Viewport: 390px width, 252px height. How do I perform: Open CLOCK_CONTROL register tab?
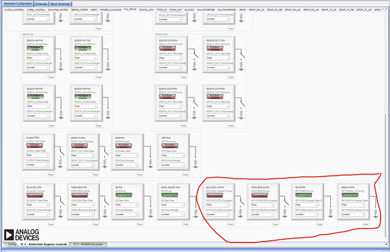click(14, 10)
